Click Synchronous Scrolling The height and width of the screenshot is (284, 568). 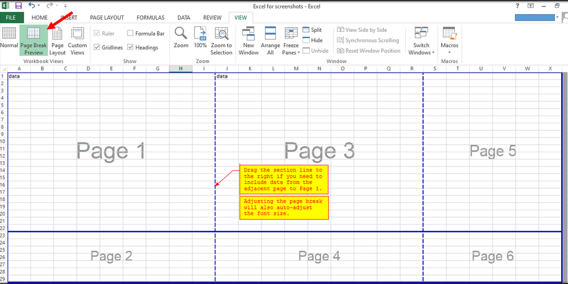[x=368, y=40]
